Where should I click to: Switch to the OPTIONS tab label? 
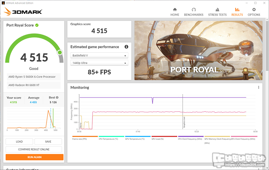coord(254,15)
